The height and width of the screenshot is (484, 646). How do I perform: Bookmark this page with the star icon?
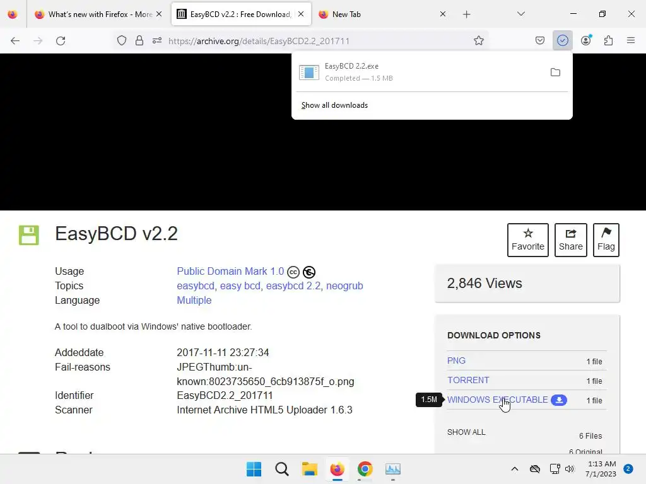click(x=478, y=40)
